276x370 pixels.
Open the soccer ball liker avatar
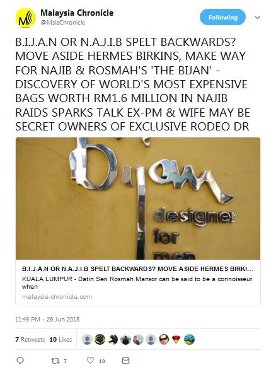100,339
